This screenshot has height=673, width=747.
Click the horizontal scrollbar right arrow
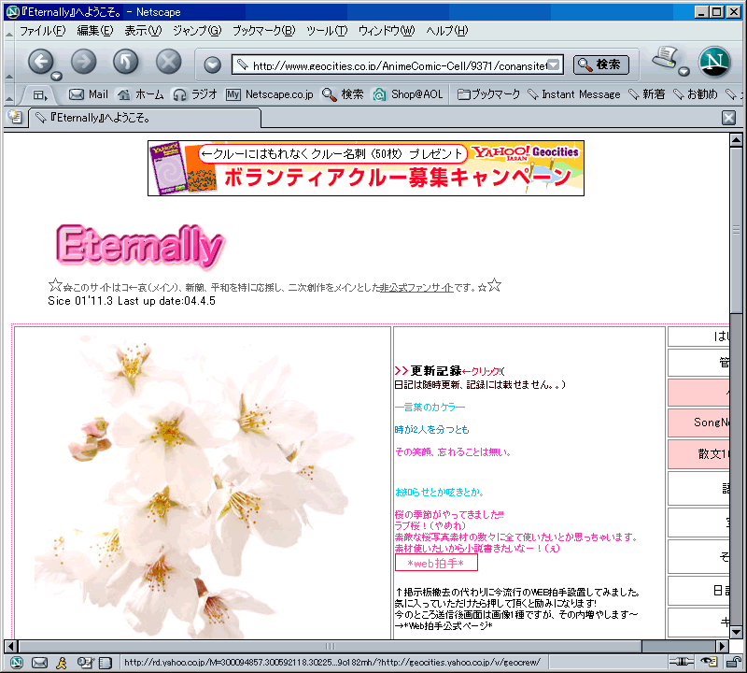click(x=722, y=646)
